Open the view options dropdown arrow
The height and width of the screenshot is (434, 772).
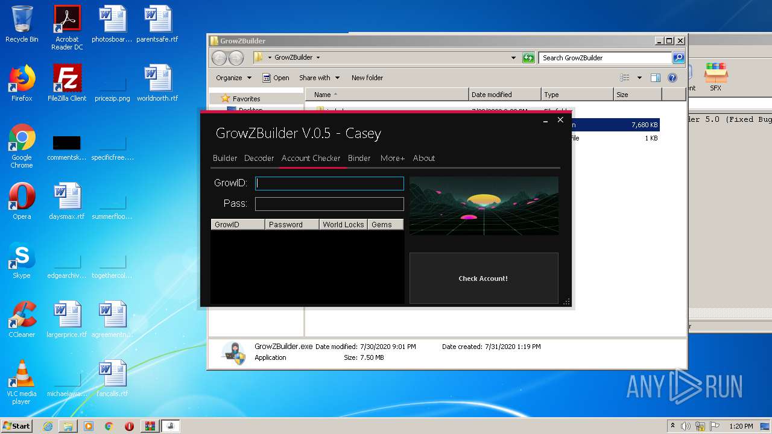pyautogui.click(x=639, y=78)
